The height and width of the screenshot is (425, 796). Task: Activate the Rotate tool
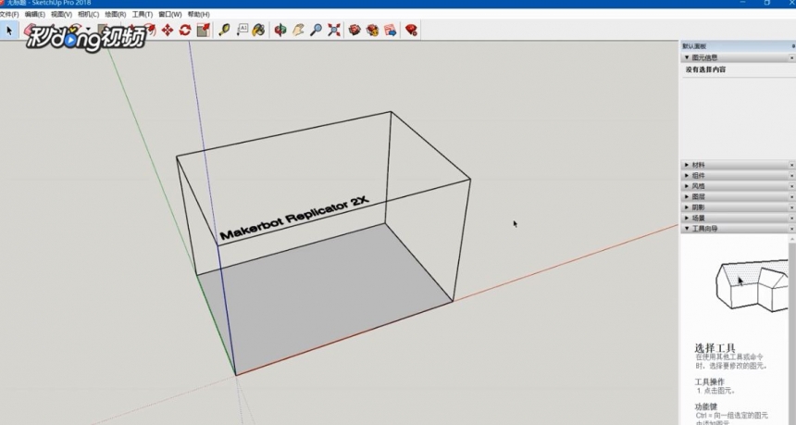click(185, 31)
